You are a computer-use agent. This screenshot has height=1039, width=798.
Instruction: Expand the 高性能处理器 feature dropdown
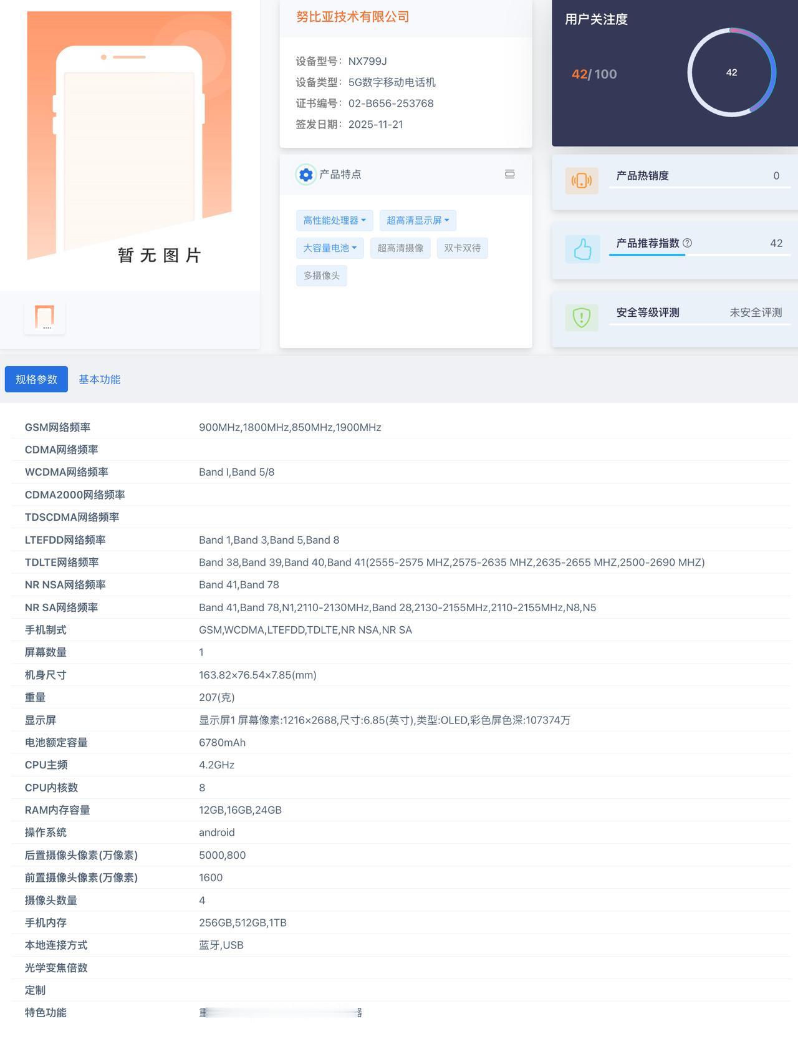tap(334, 221)
